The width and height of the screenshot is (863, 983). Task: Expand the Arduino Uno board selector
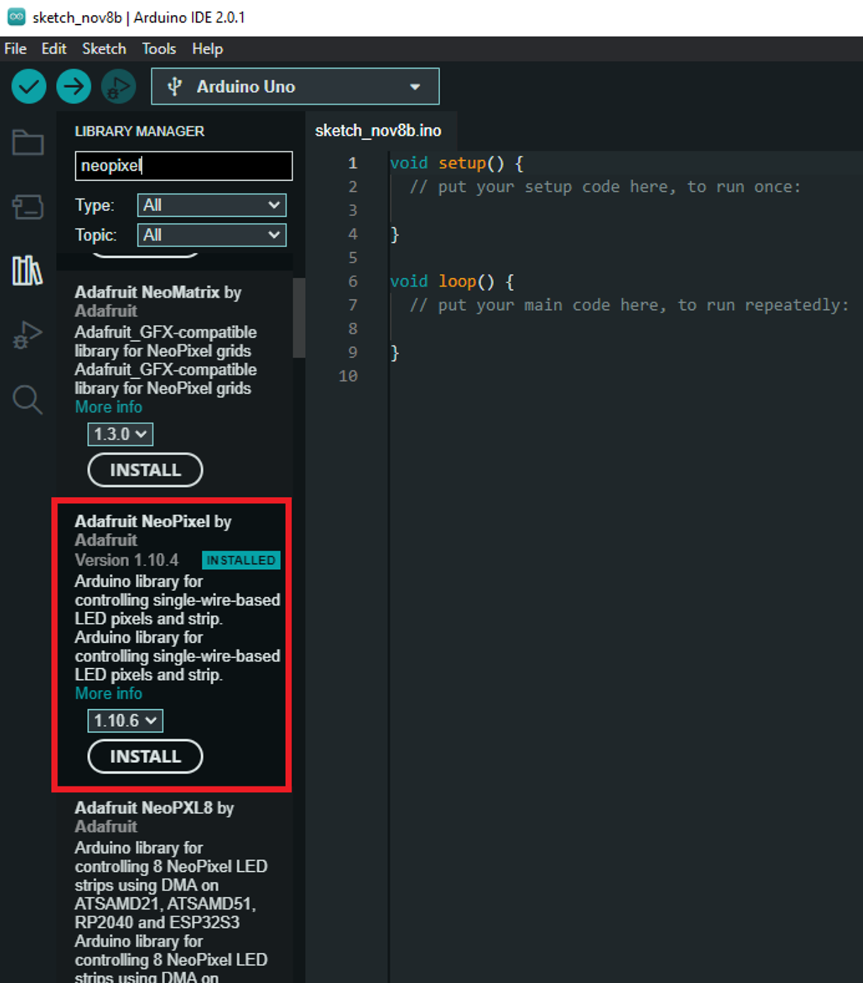[295, 86]
